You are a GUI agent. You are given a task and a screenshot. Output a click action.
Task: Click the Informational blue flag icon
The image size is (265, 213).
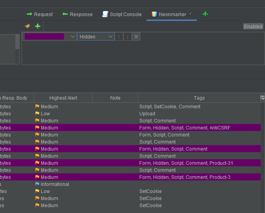[37, 184]
